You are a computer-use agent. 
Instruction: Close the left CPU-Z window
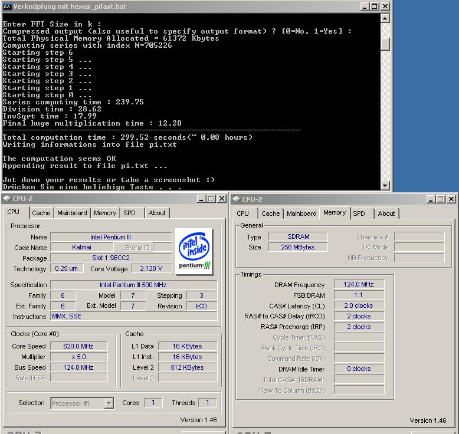pyautogui.click(x=222, y=199)
